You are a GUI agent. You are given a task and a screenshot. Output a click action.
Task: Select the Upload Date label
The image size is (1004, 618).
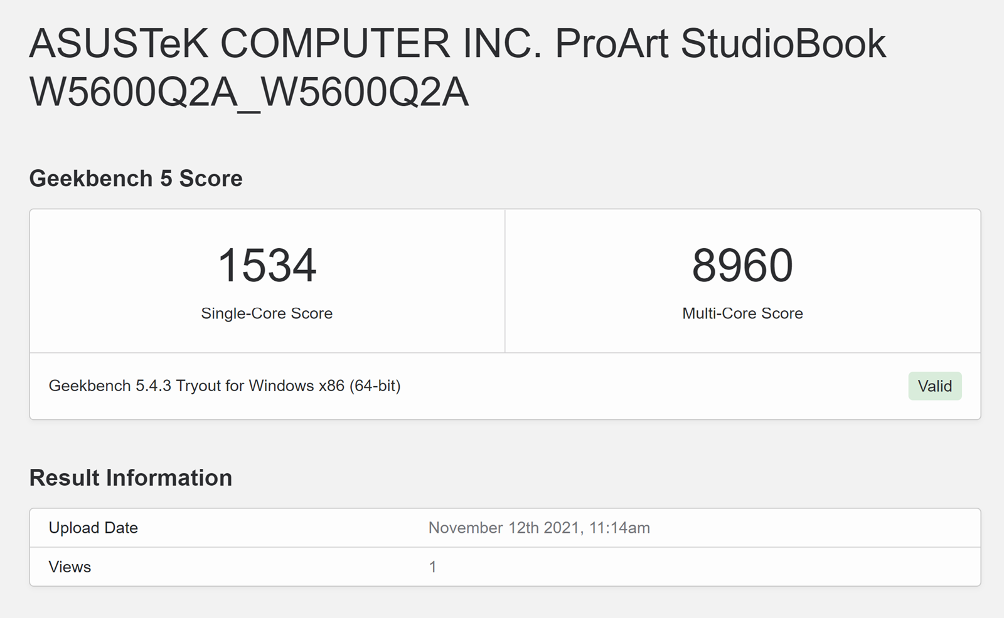[x=93, y=528]
